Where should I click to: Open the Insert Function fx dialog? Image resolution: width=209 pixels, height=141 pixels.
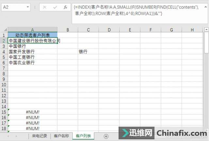tap(65, 7)
